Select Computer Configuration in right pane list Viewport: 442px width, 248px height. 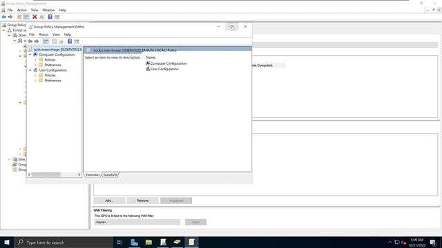[169, 63]
